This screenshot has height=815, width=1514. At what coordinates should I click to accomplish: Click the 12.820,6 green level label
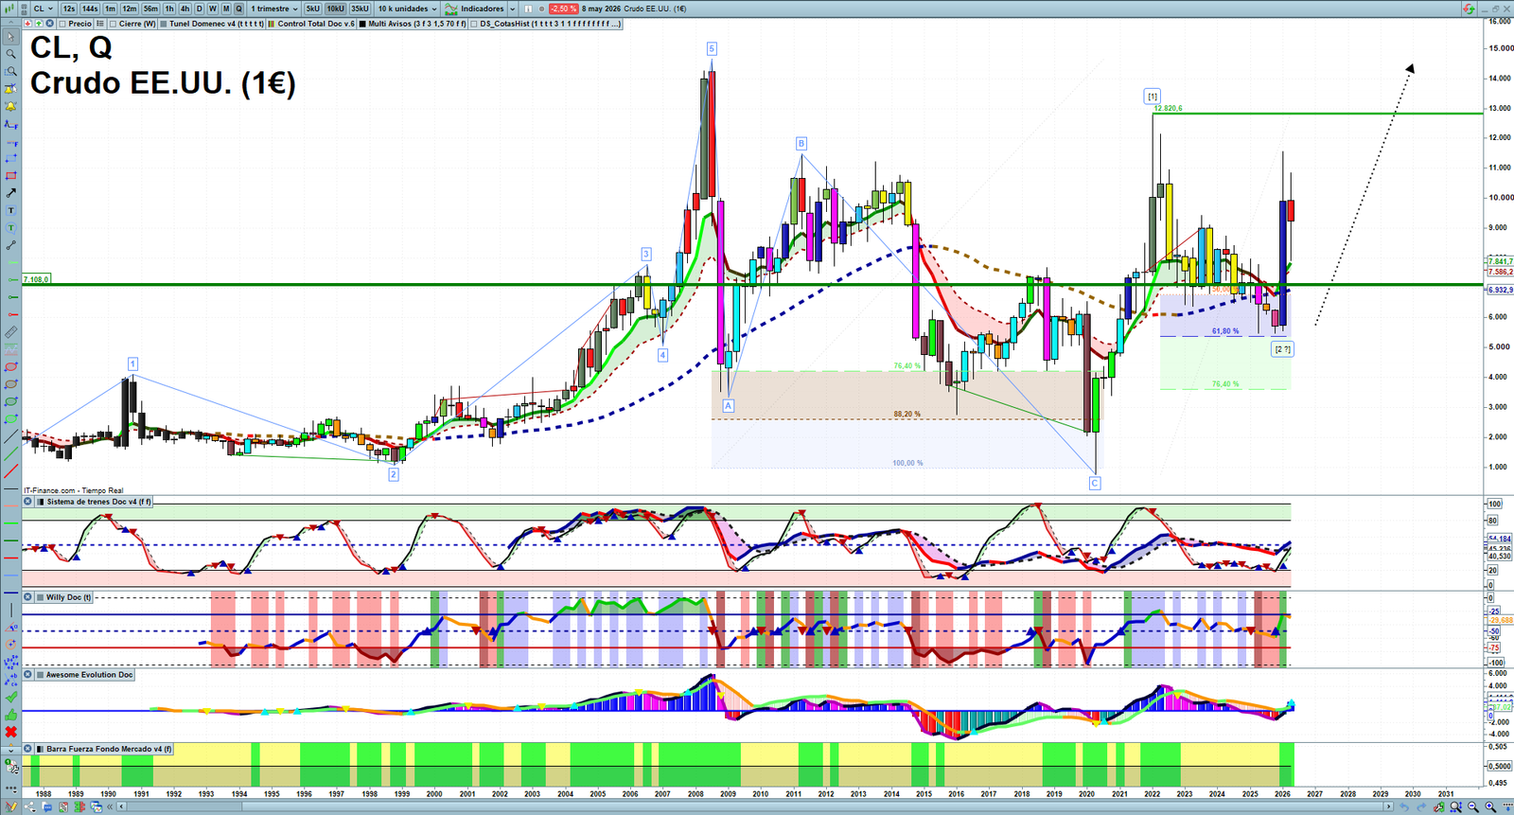[x=1168, y=108]
